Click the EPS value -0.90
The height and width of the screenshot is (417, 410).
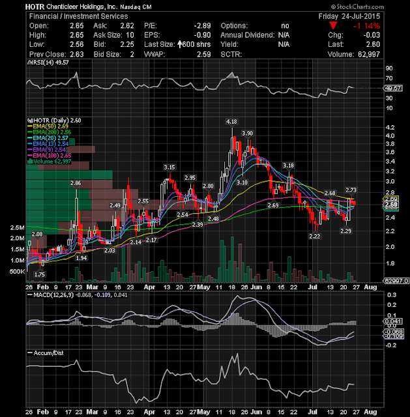[202, 35]
